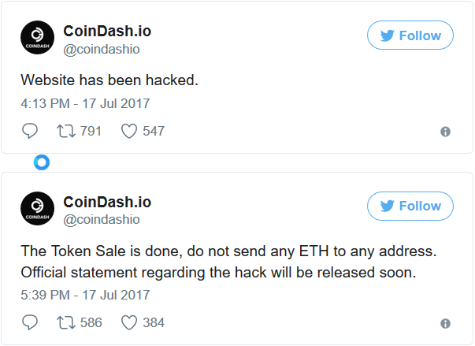The height and width of the screenshot is (346, 475).
Task: Retweet the 'Token Sale is done' tweet
Action: 69,322
